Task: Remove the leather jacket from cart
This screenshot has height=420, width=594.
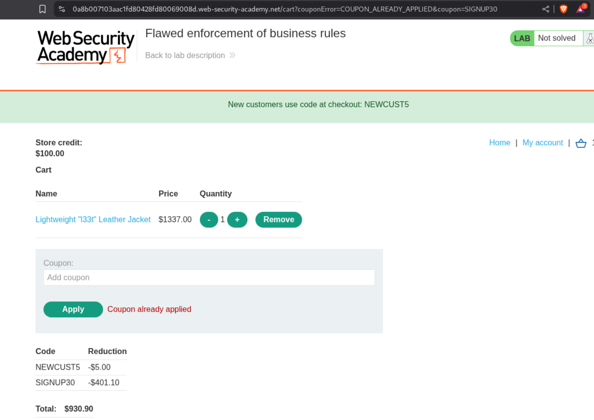Action: [x=278, y=220]
